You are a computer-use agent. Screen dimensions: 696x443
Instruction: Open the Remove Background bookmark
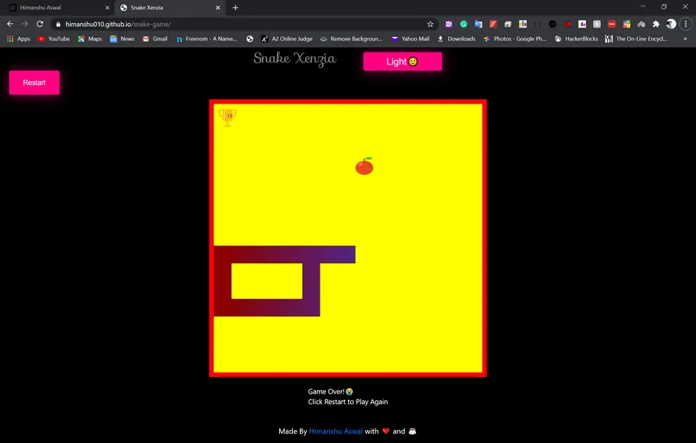[351, 39]
